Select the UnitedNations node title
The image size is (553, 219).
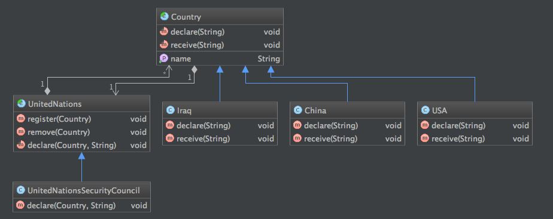point(54,104)
